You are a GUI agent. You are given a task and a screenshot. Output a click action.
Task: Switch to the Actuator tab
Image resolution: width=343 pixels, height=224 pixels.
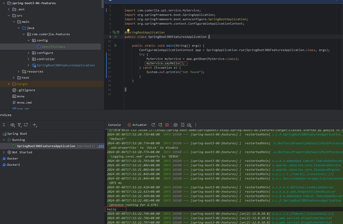(x=139, y=125)
